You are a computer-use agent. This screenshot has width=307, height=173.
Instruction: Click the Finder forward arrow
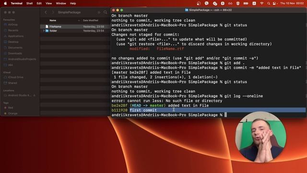53,12
